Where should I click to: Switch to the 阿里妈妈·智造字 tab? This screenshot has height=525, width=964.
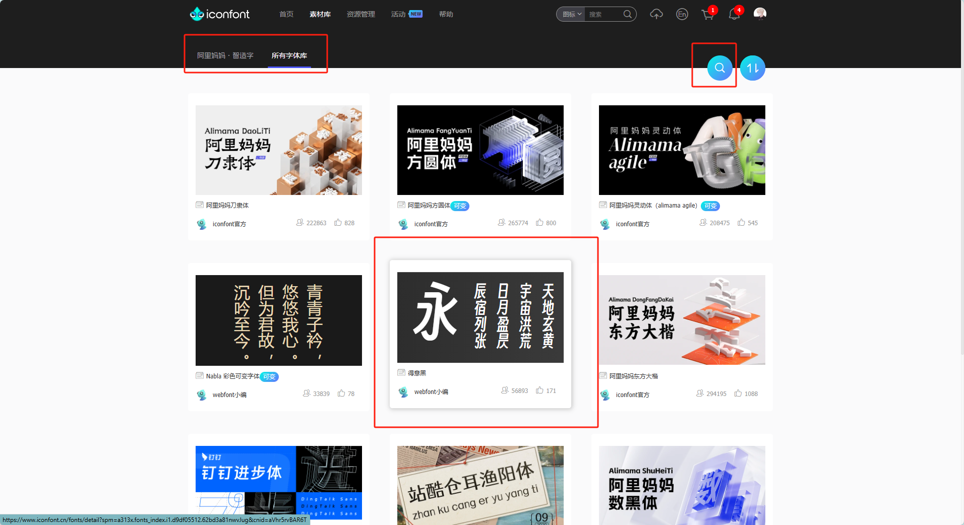pyautogui.click(x=225, y=55)
